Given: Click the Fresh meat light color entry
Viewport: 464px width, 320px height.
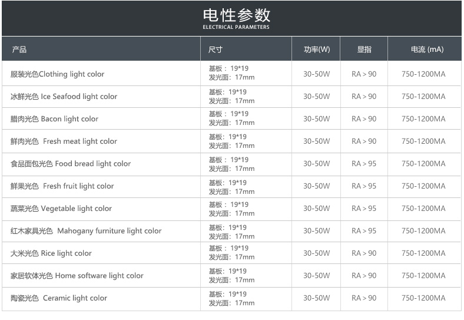Looking at the screenshot, I should pyautogui.click(x=64, y=141).
